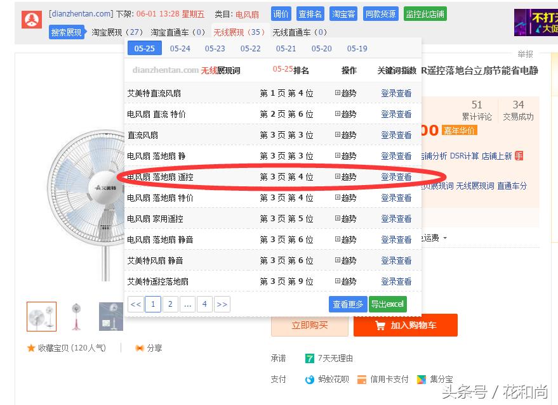
Task: Export the ranking data via 导出excel
Action: tap(387, 304)
